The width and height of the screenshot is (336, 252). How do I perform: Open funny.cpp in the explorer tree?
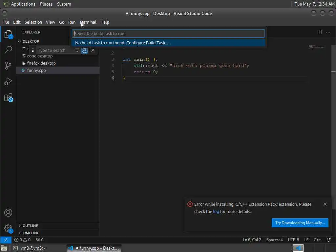(x=58, y=70)
